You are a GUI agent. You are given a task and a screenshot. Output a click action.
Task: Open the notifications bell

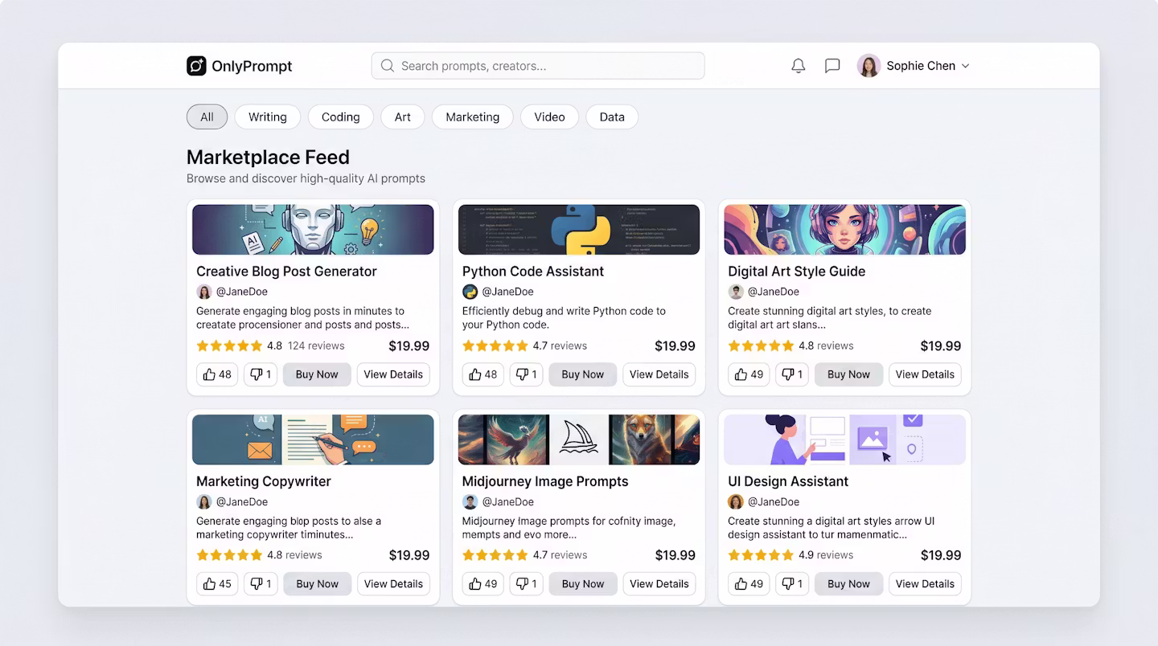798,66
